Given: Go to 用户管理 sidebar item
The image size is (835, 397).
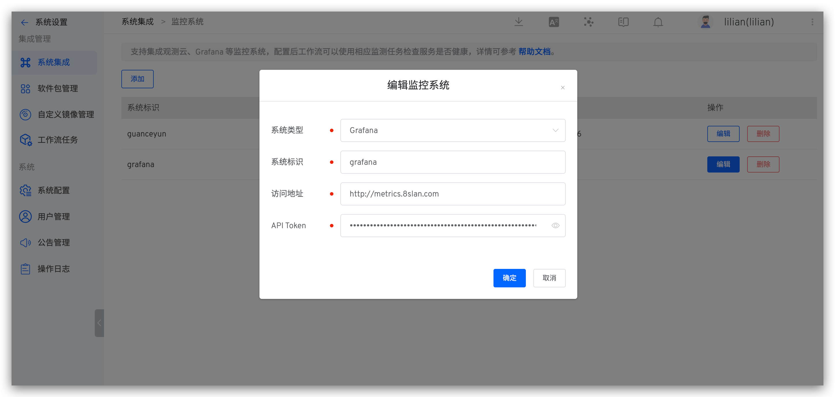Looking at the screenshot, I should [53, 216].
